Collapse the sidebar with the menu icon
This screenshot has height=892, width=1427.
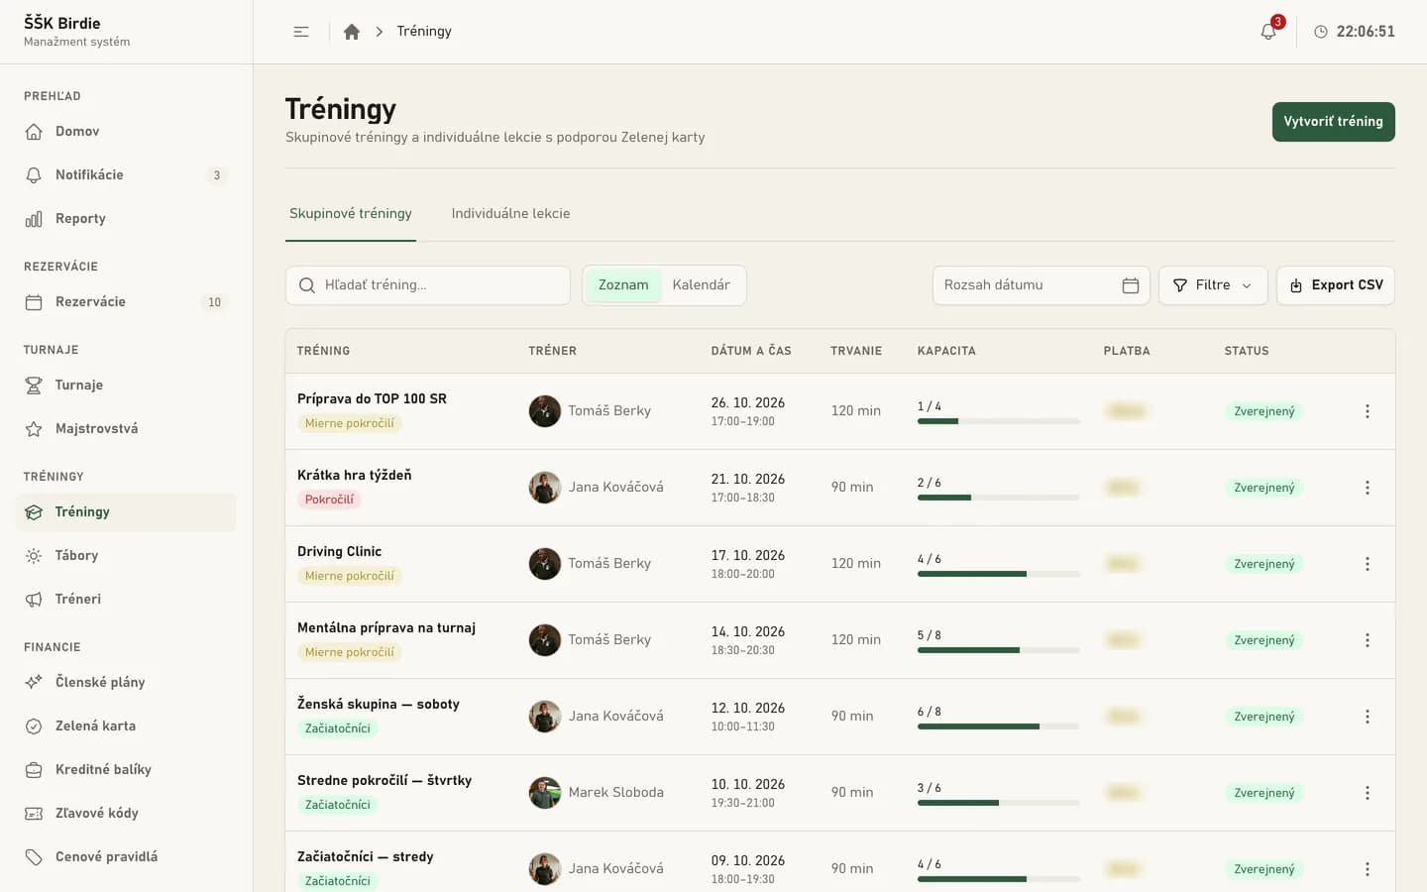click(x=301, y=32)
